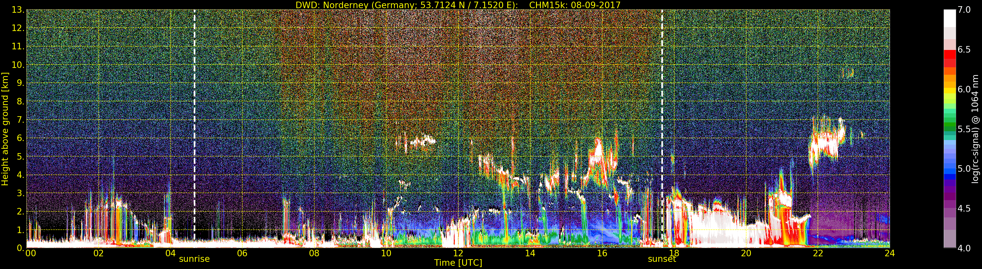Click the '4.0' label on the colorbar
982x269 pixels.
pyautogui.click(x=964, y=248)
